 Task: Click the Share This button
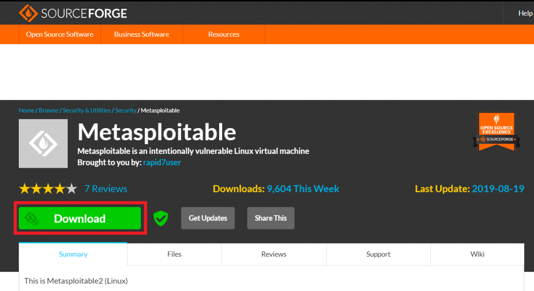(271, 218)
